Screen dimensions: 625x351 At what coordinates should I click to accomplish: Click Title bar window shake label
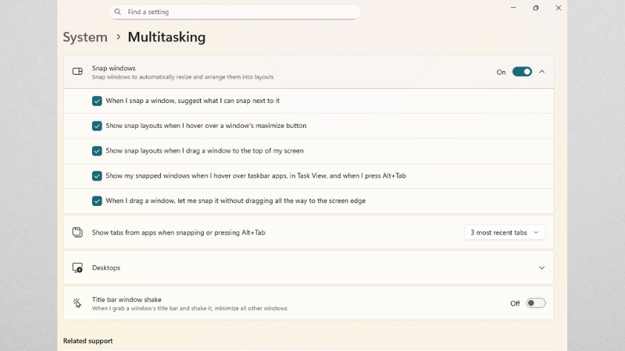click(127, 300)
